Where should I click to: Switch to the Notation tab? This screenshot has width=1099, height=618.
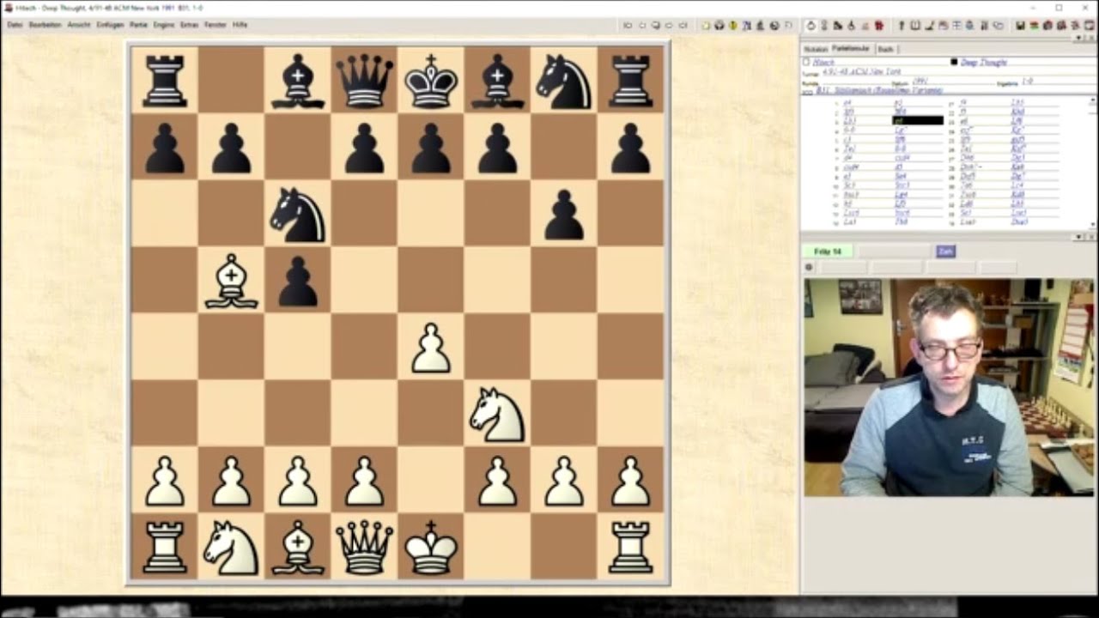(x=816, y=49)
